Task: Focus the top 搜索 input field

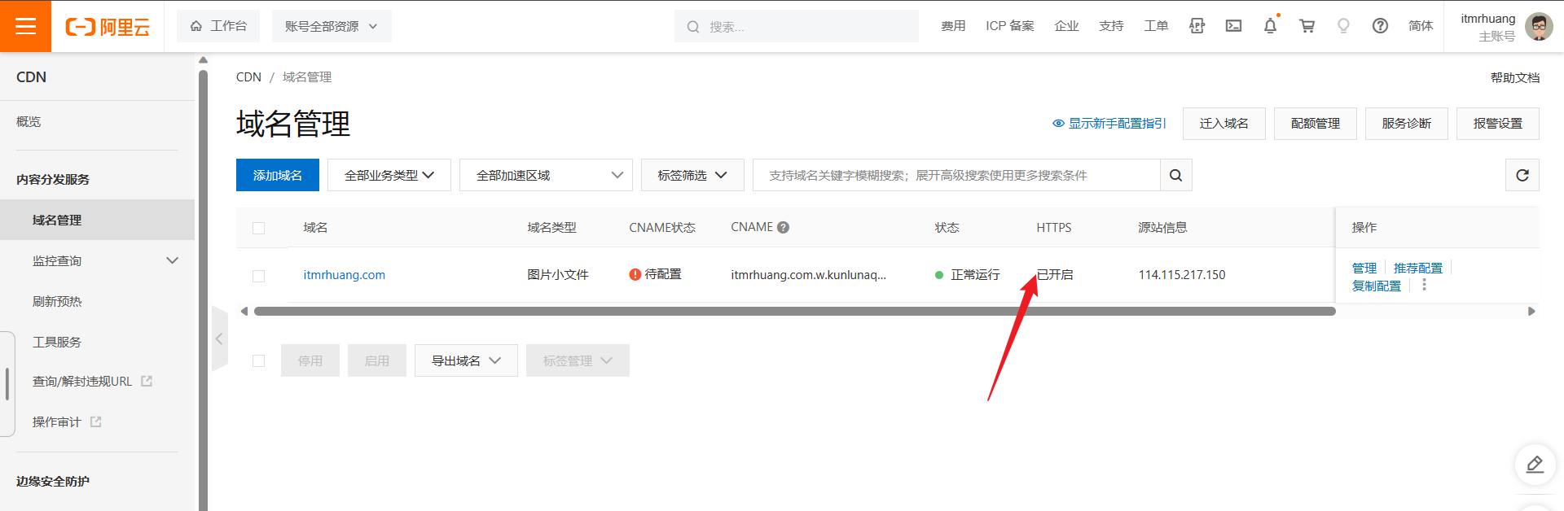Action: (797, 26)
